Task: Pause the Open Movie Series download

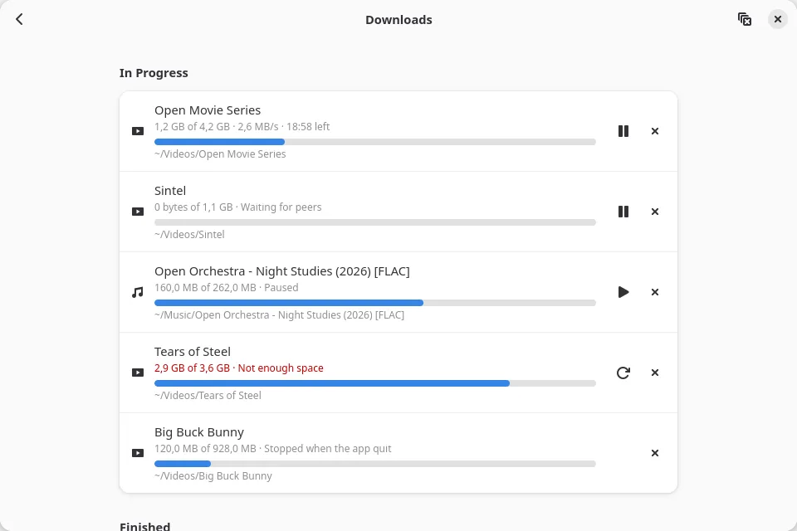Action: point(623,131)
